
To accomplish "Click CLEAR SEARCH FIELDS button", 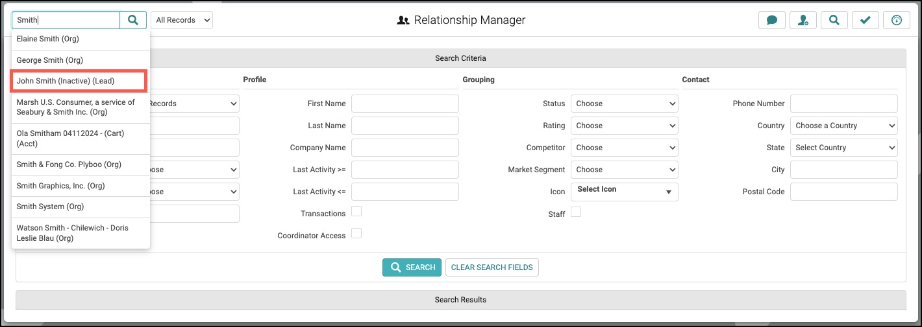I will coord(492,267).
